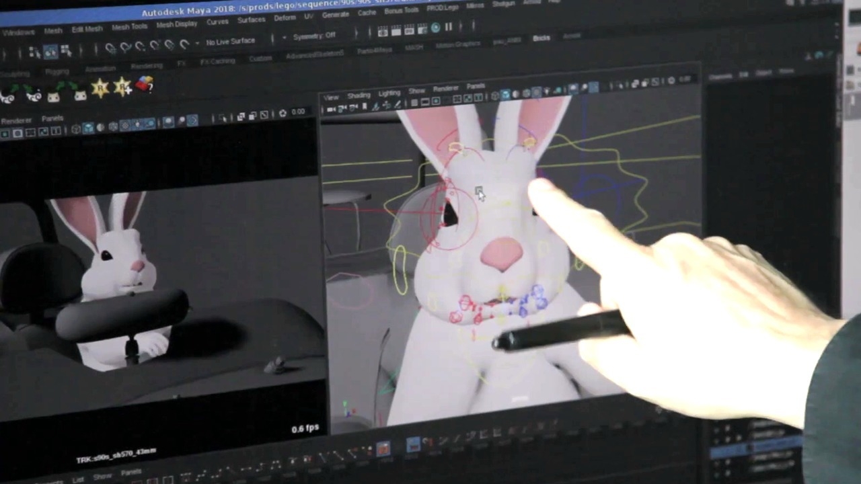Open the Bonus Tools menu

coord(401,11)
